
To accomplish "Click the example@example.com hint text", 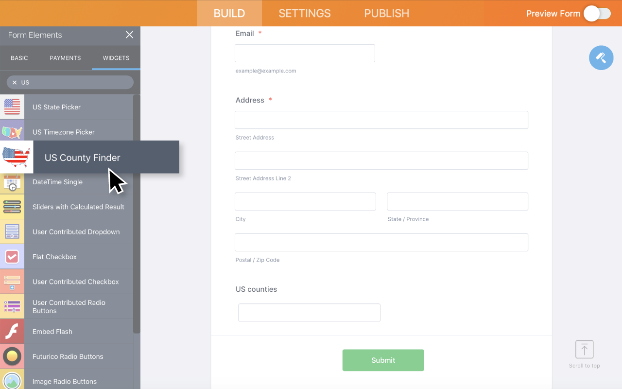I will pos(266,71).
